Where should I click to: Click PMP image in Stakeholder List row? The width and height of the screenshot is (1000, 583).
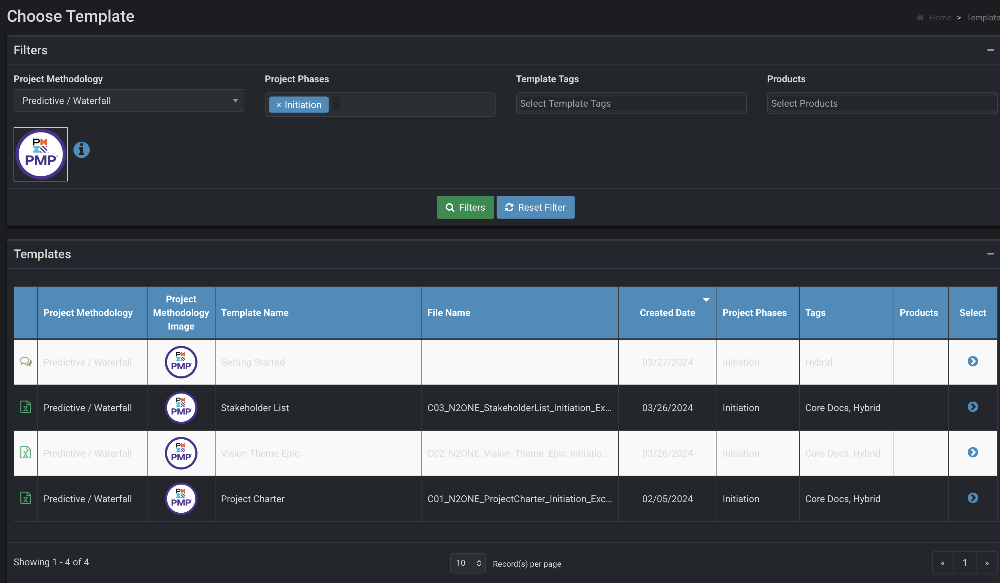pyautogui.click(x=181, y=408)
